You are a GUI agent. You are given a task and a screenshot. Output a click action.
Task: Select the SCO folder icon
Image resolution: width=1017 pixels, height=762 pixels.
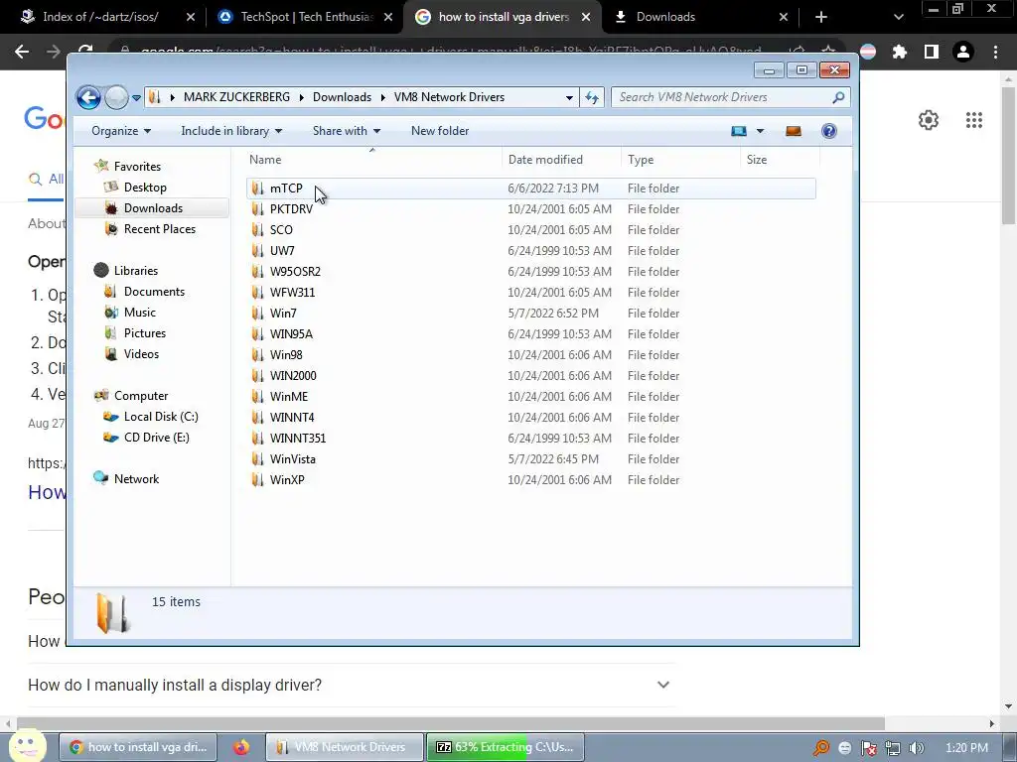point(258,229)
